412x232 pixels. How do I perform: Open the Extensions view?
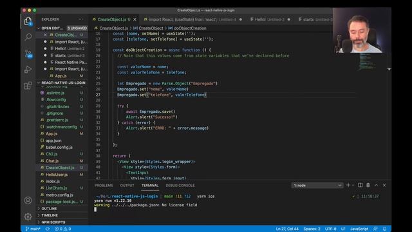pyautogui.click(x=28, y=86)
